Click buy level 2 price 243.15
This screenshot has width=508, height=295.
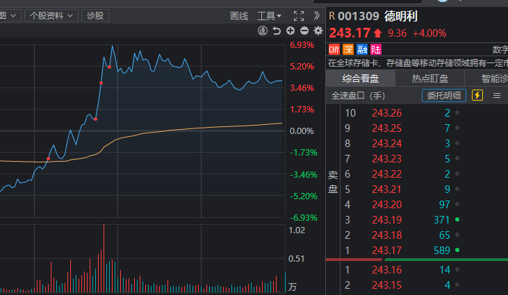point(387,285)
